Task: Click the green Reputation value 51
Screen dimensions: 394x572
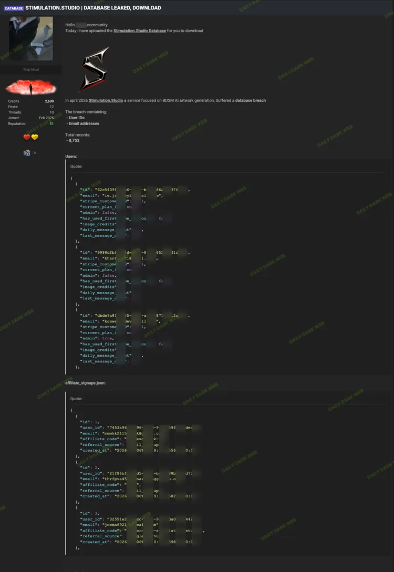Action: pos(51,123)
